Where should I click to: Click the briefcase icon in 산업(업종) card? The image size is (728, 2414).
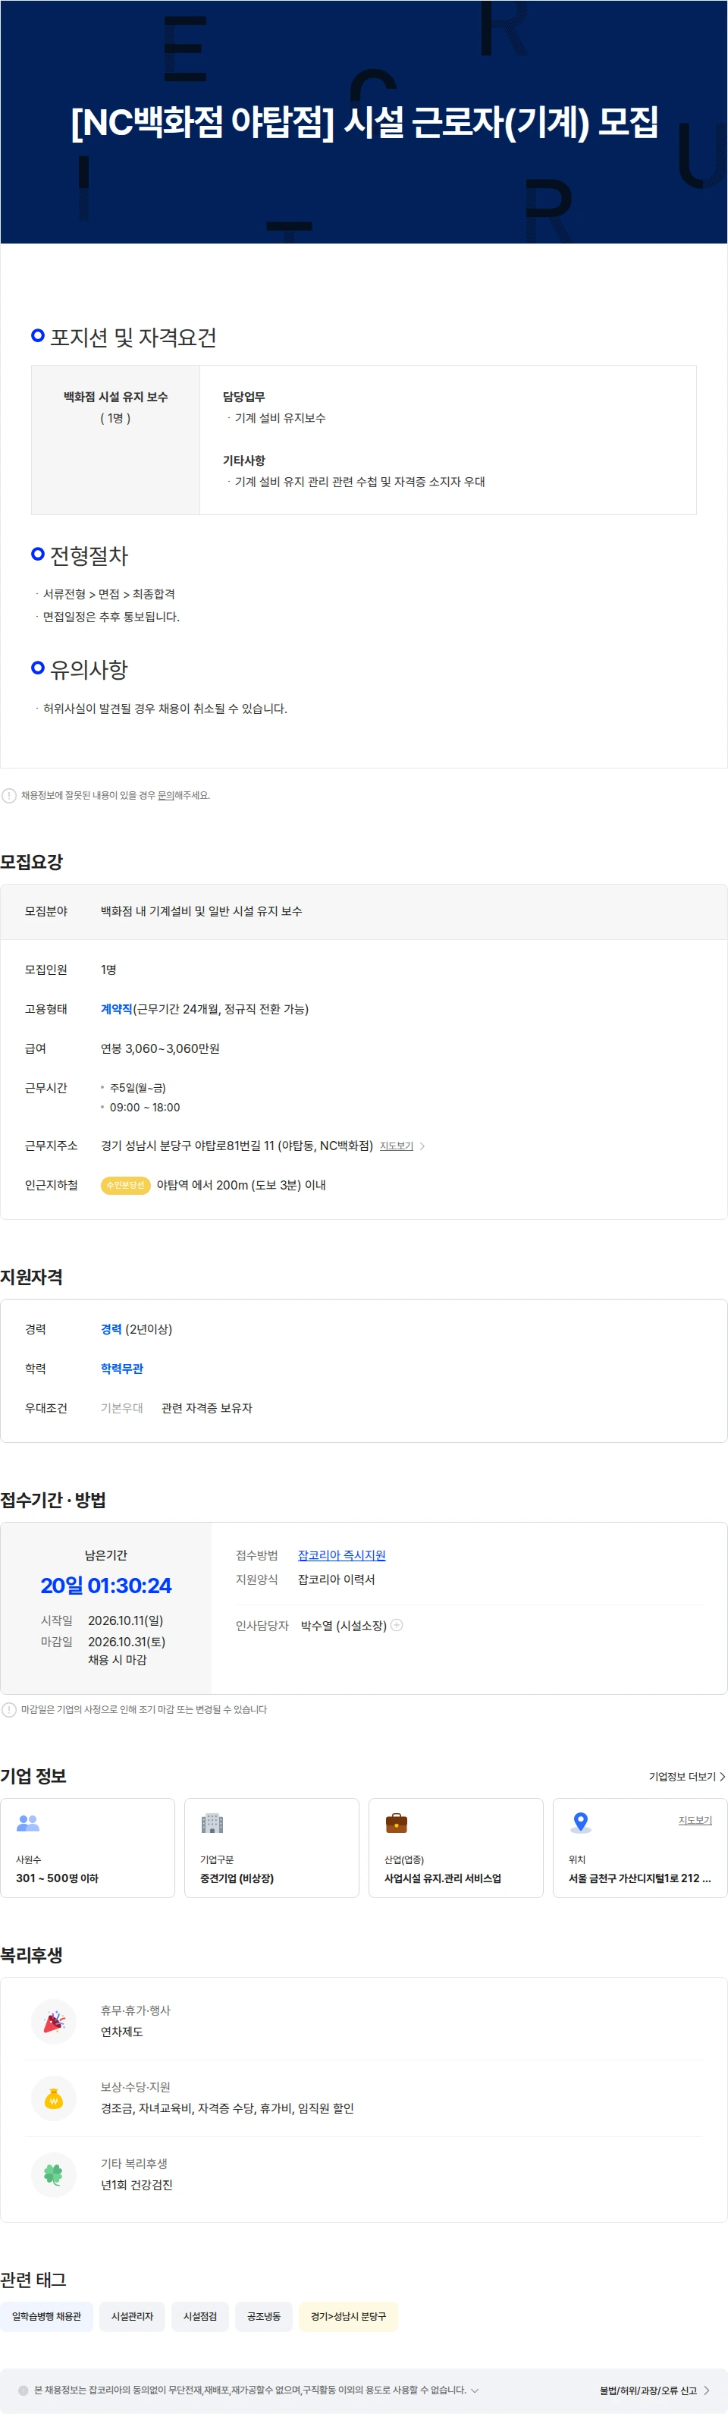point(397,1823)
